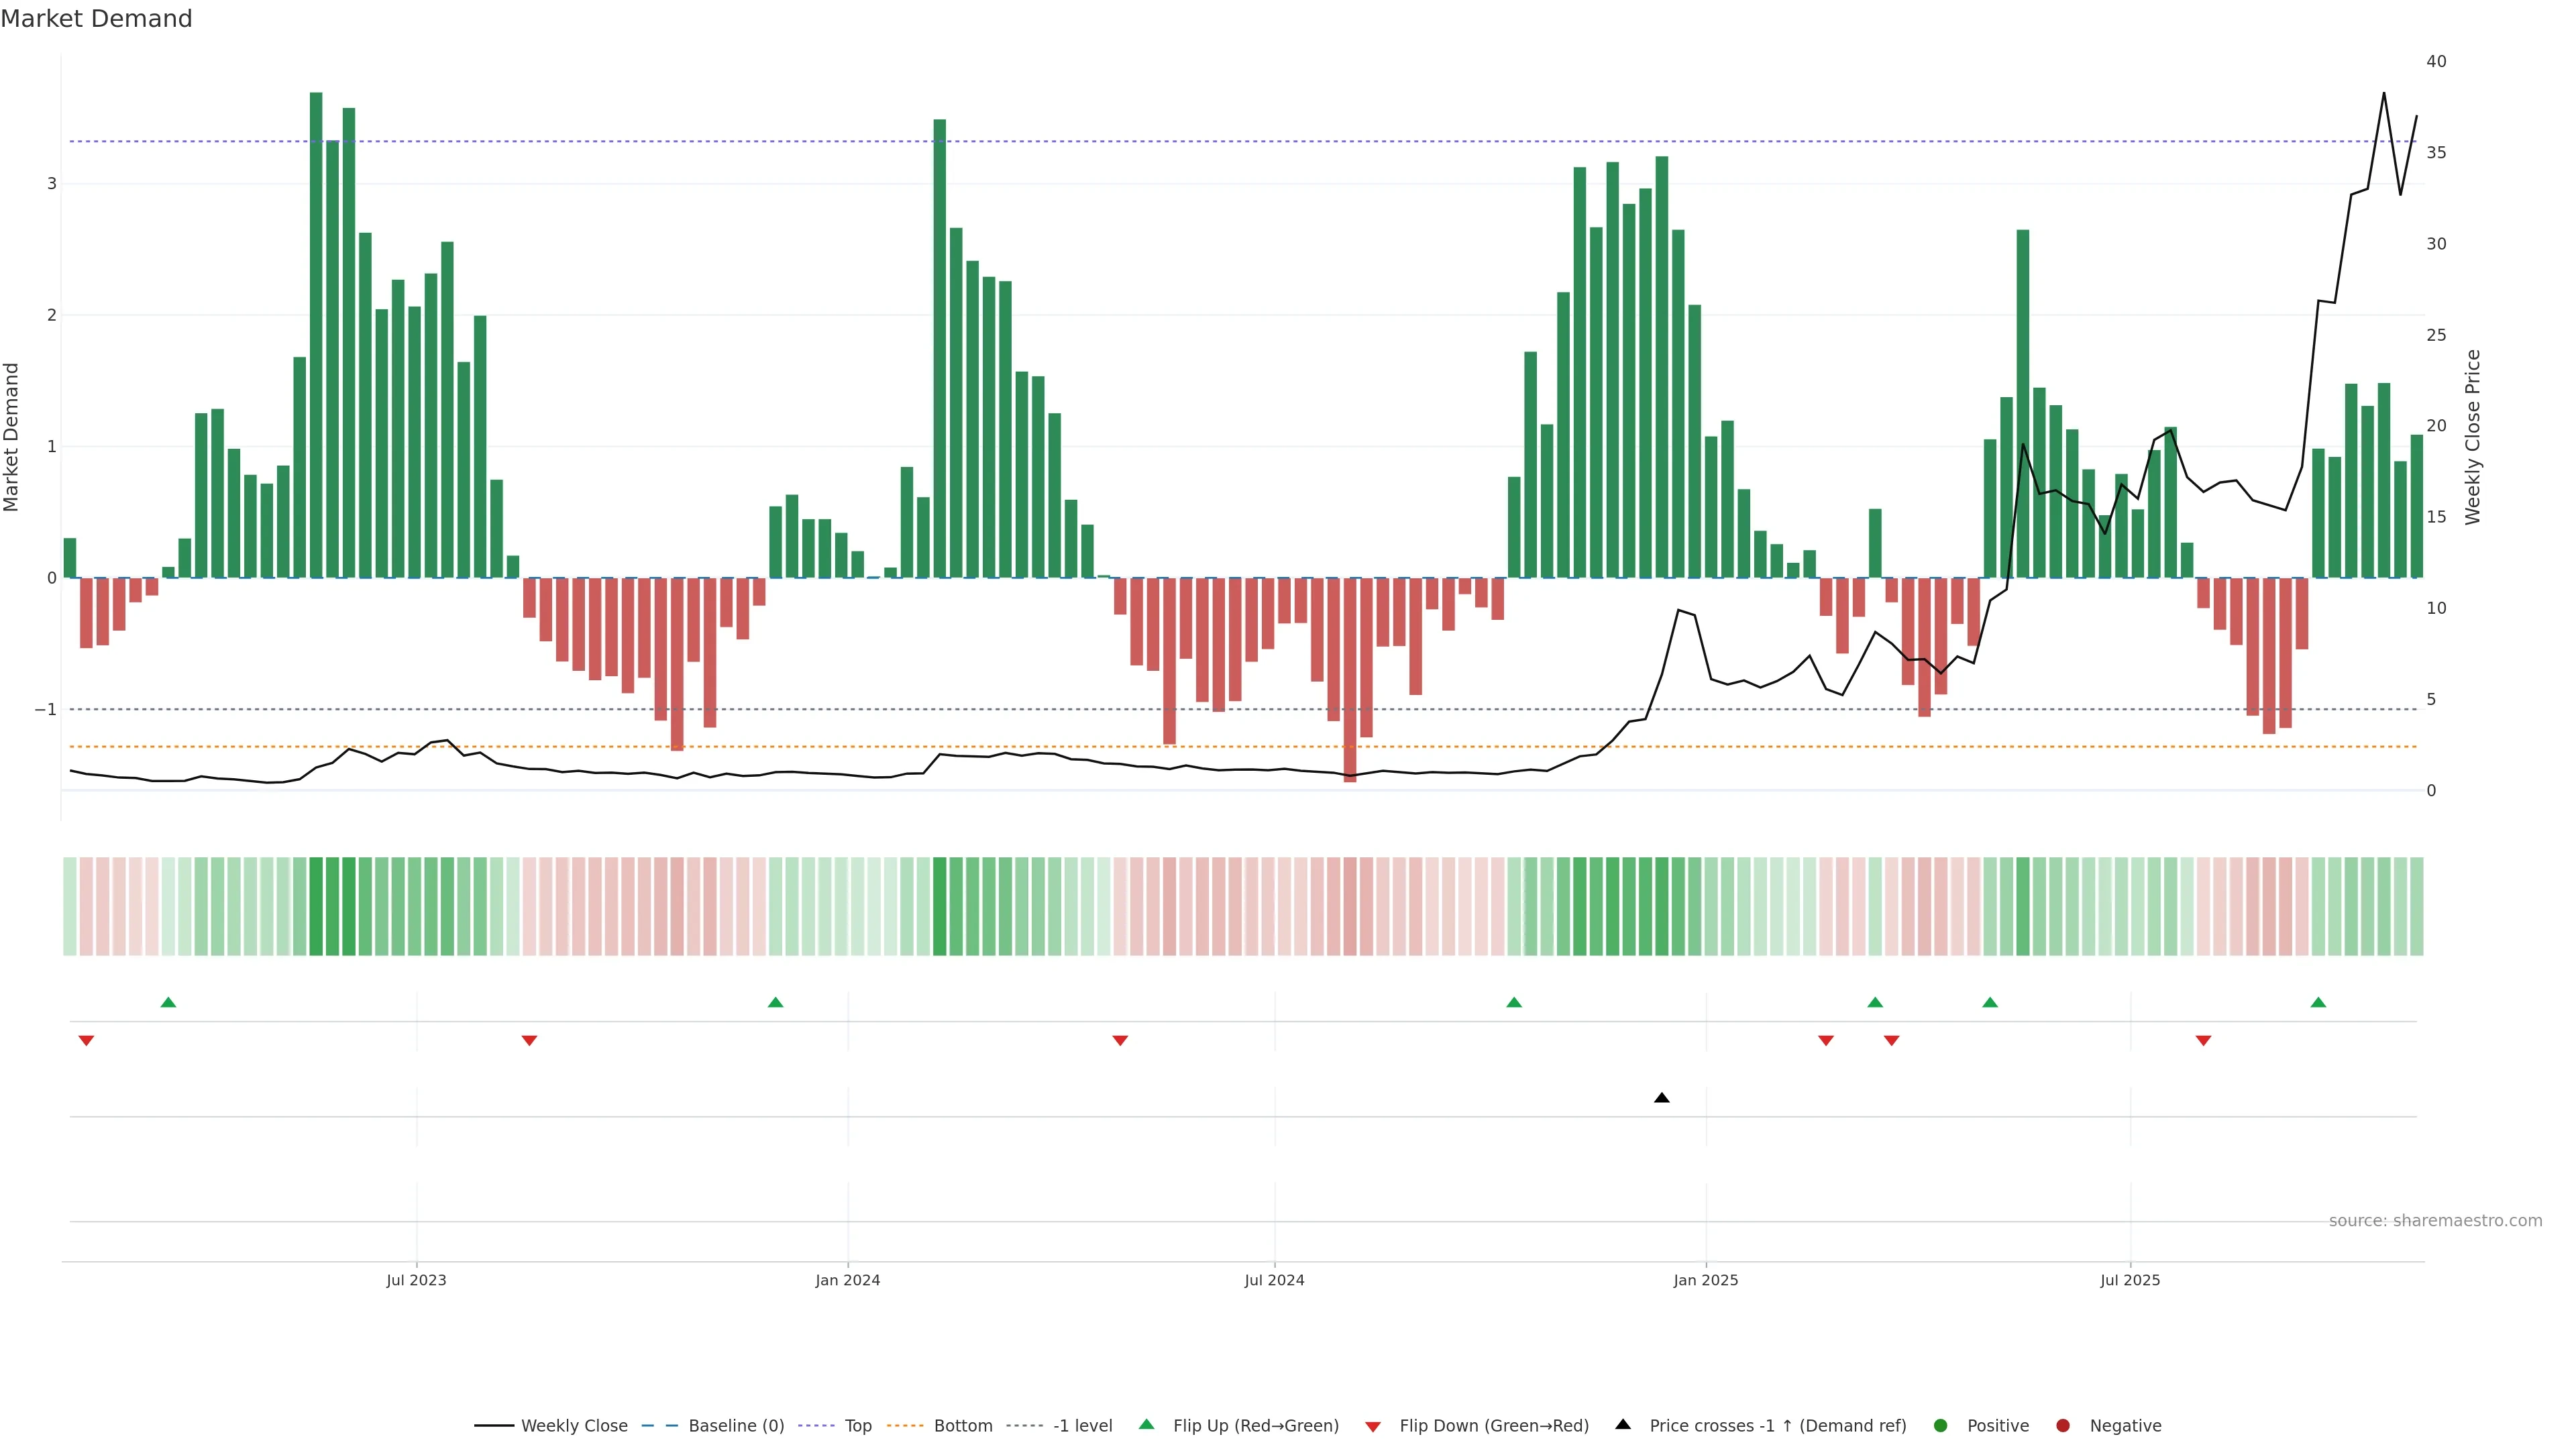Click the green triangle icon beside the Flip Up legend label

point(1147,1424)
